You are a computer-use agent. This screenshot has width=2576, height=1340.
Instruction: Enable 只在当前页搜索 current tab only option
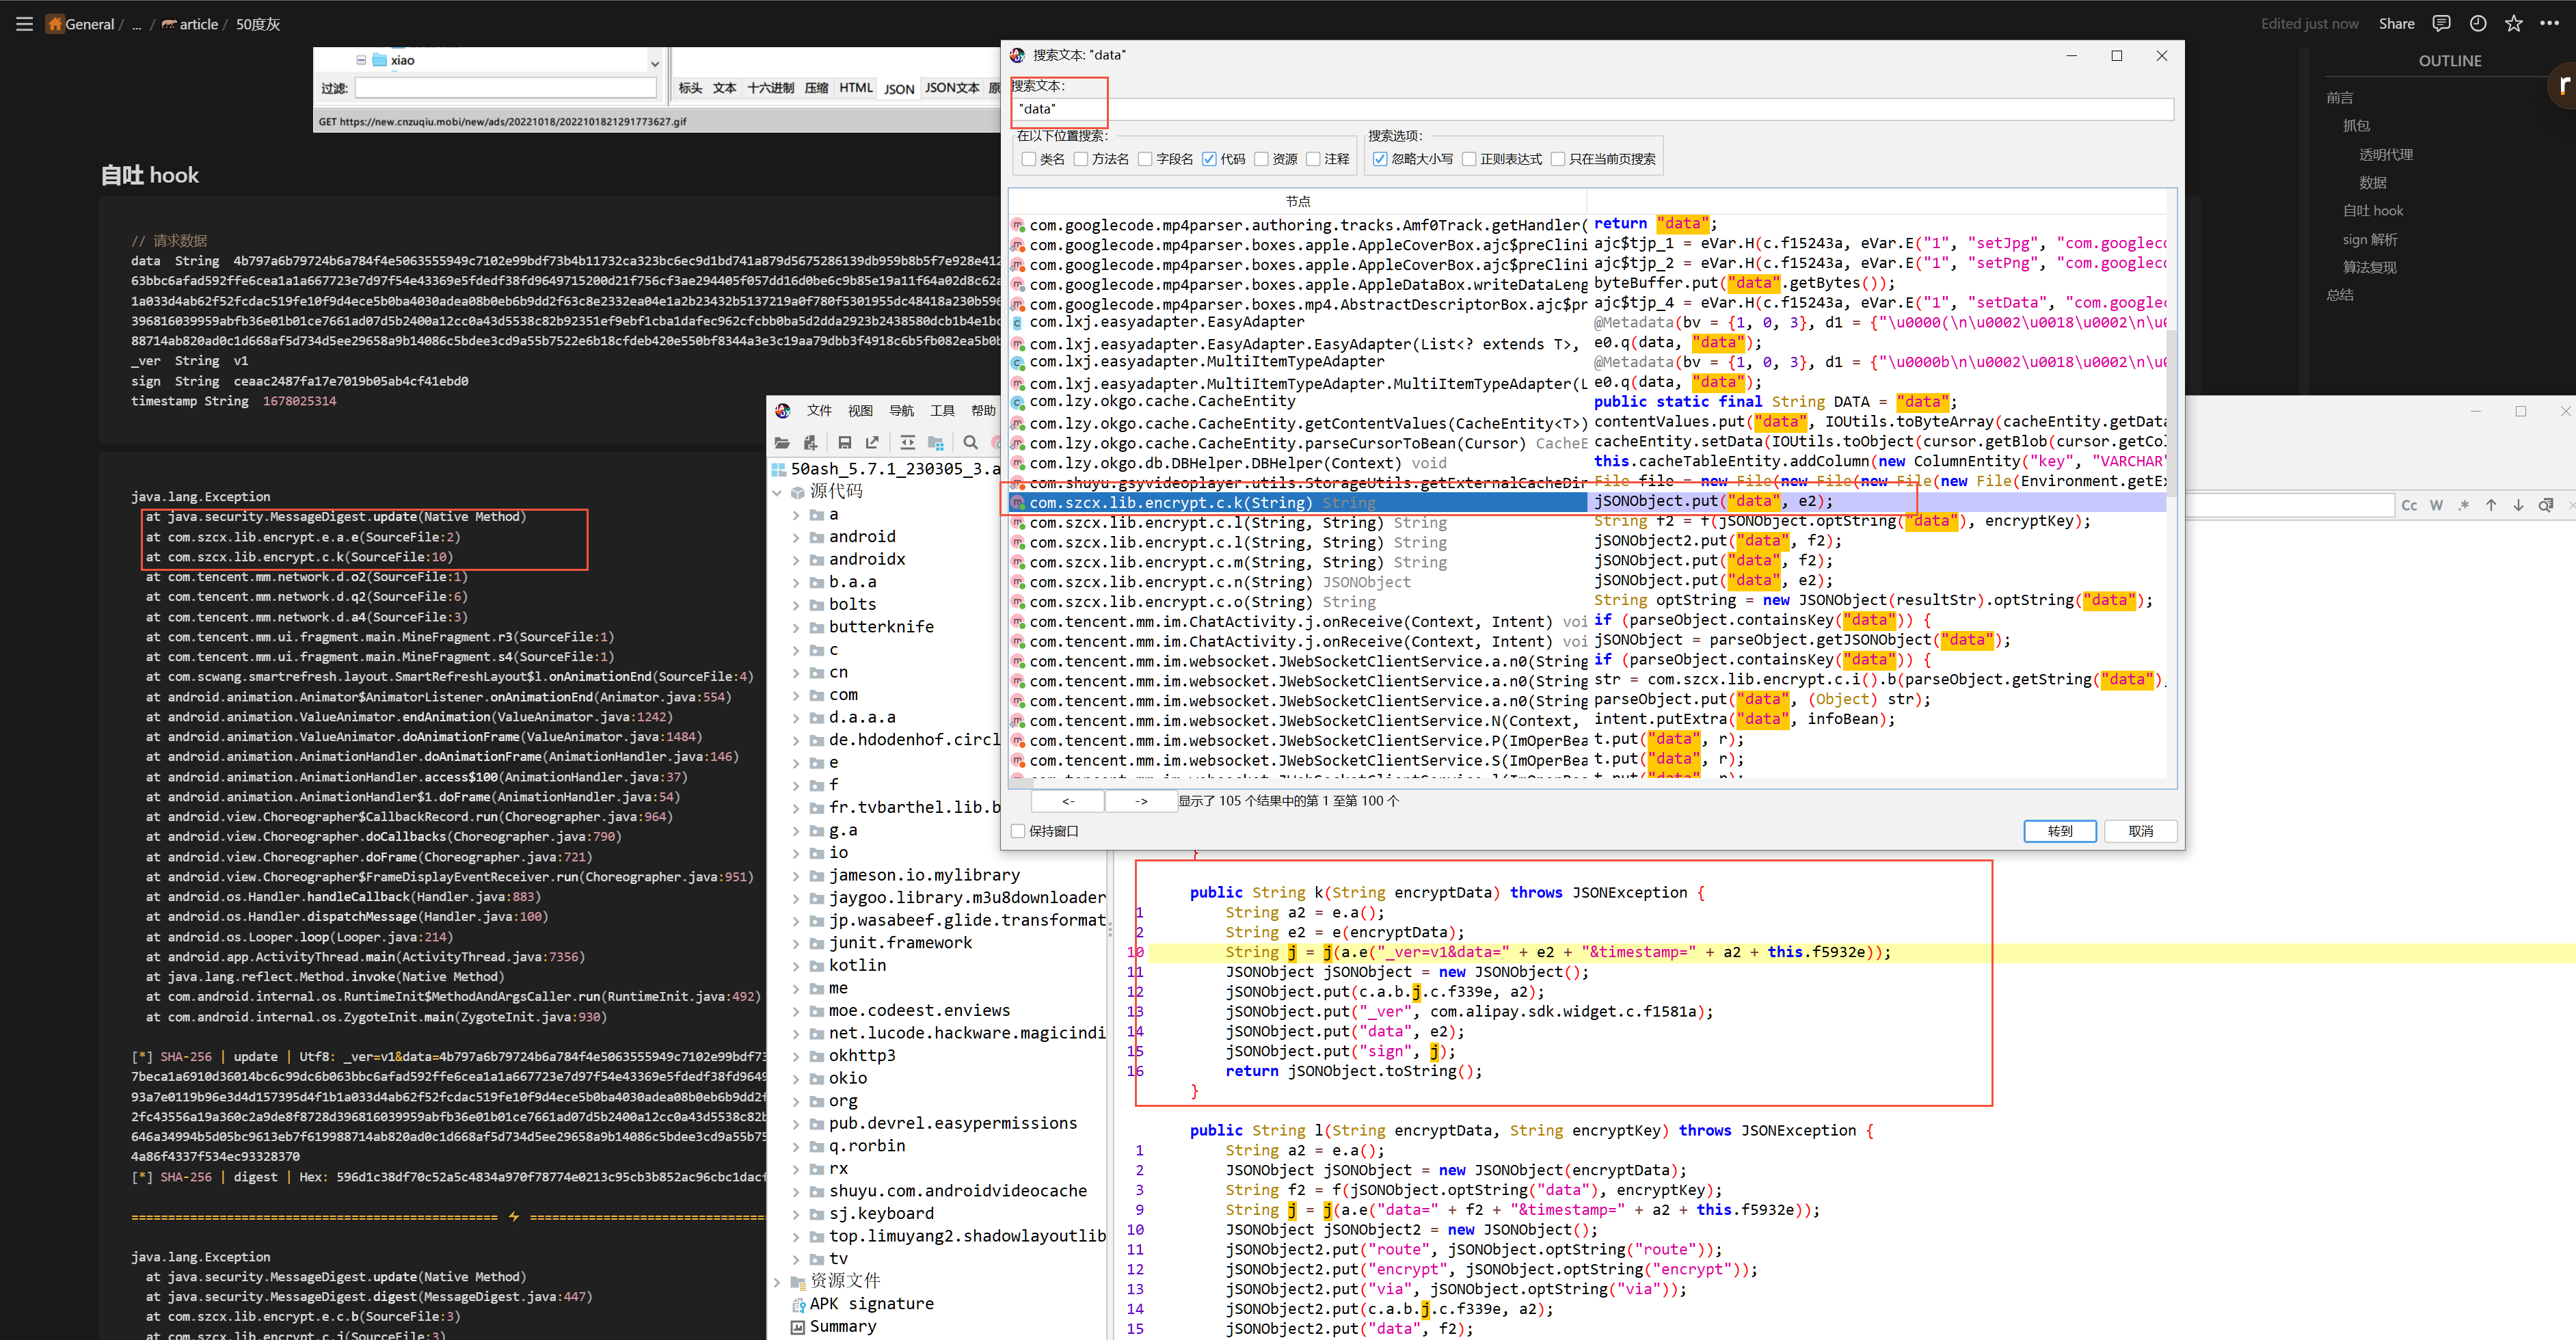(x=1557, y=159)
